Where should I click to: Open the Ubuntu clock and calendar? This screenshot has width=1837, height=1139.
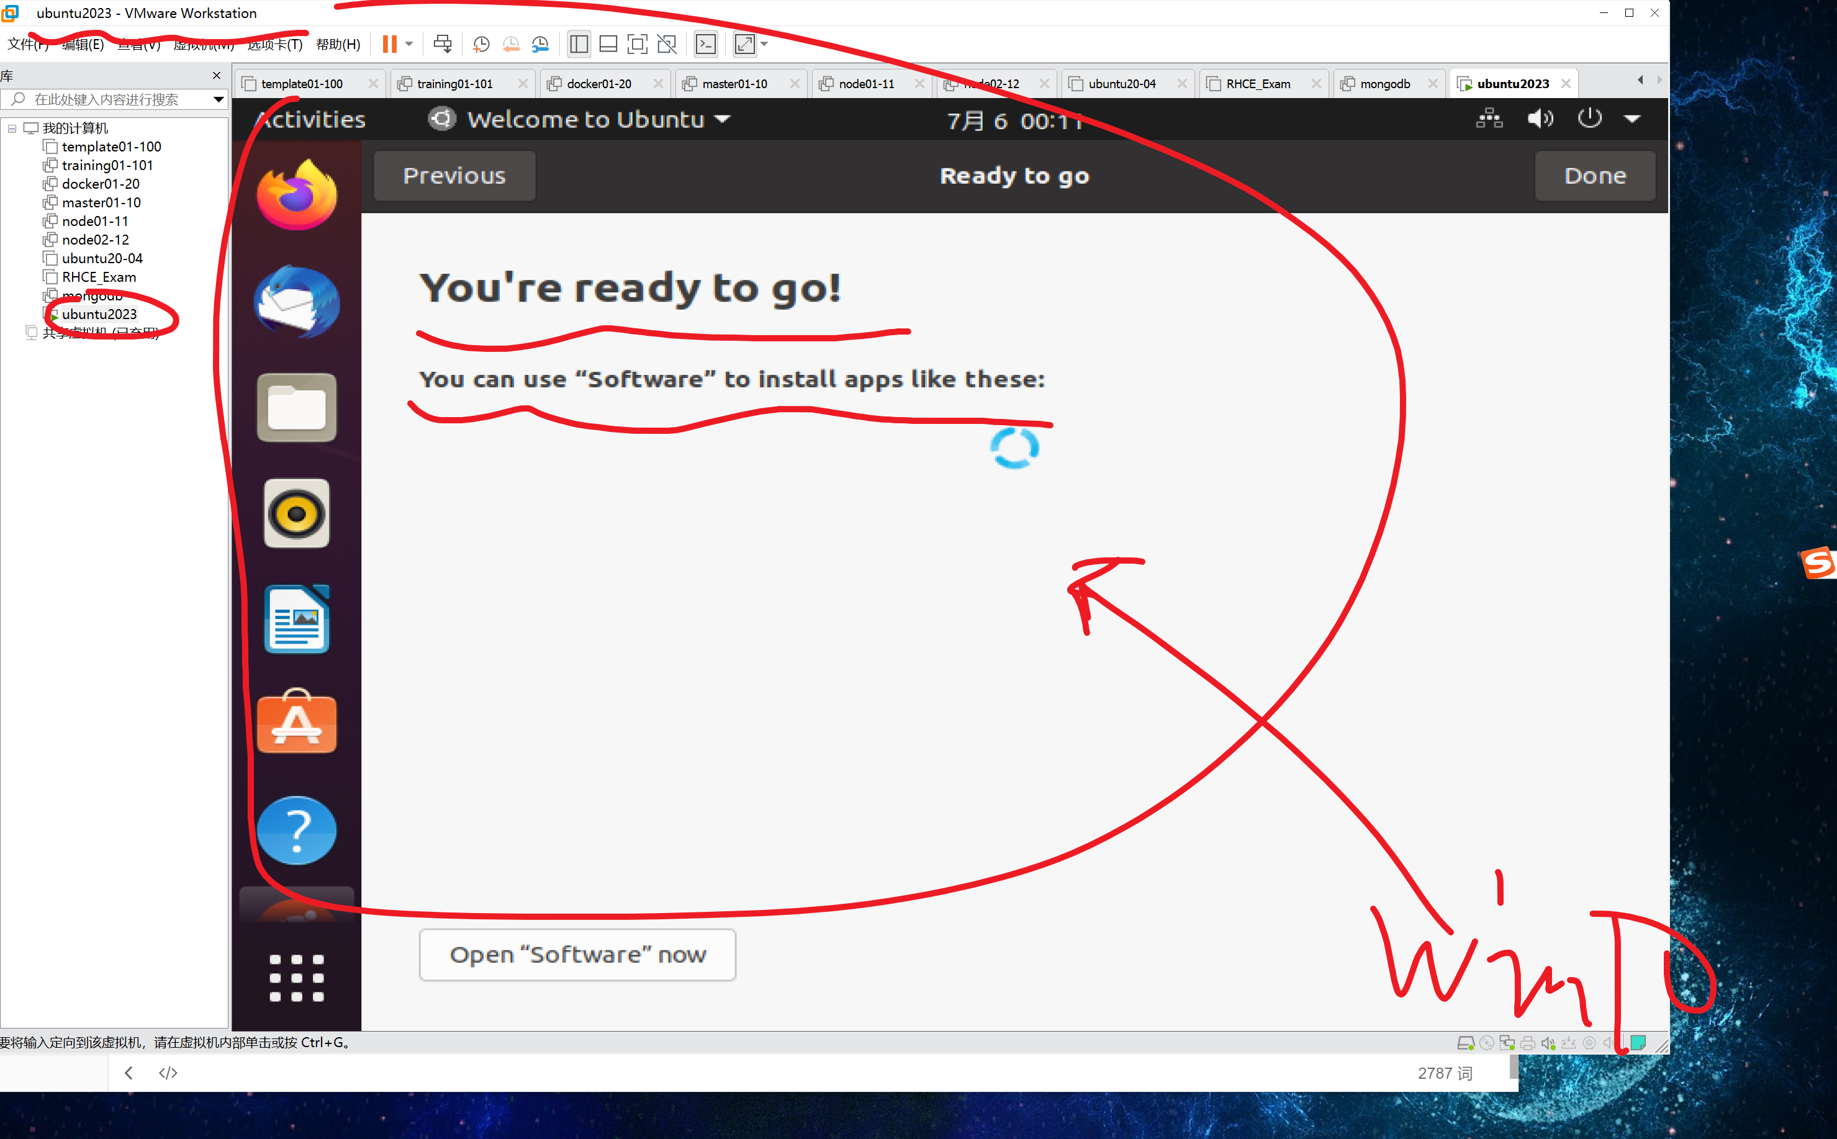click(1015, 120)
